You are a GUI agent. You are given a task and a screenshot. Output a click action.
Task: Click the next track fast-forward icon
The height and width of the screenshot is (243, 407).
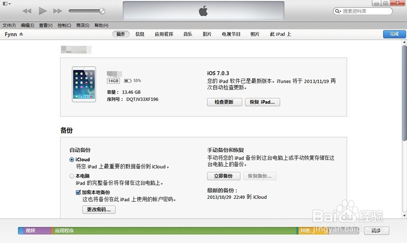(57, 11)
